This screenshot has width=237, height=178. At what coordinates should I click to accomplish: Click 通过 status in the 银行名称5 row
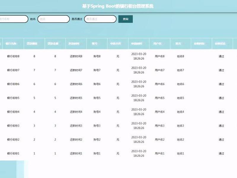click(221, 98)
